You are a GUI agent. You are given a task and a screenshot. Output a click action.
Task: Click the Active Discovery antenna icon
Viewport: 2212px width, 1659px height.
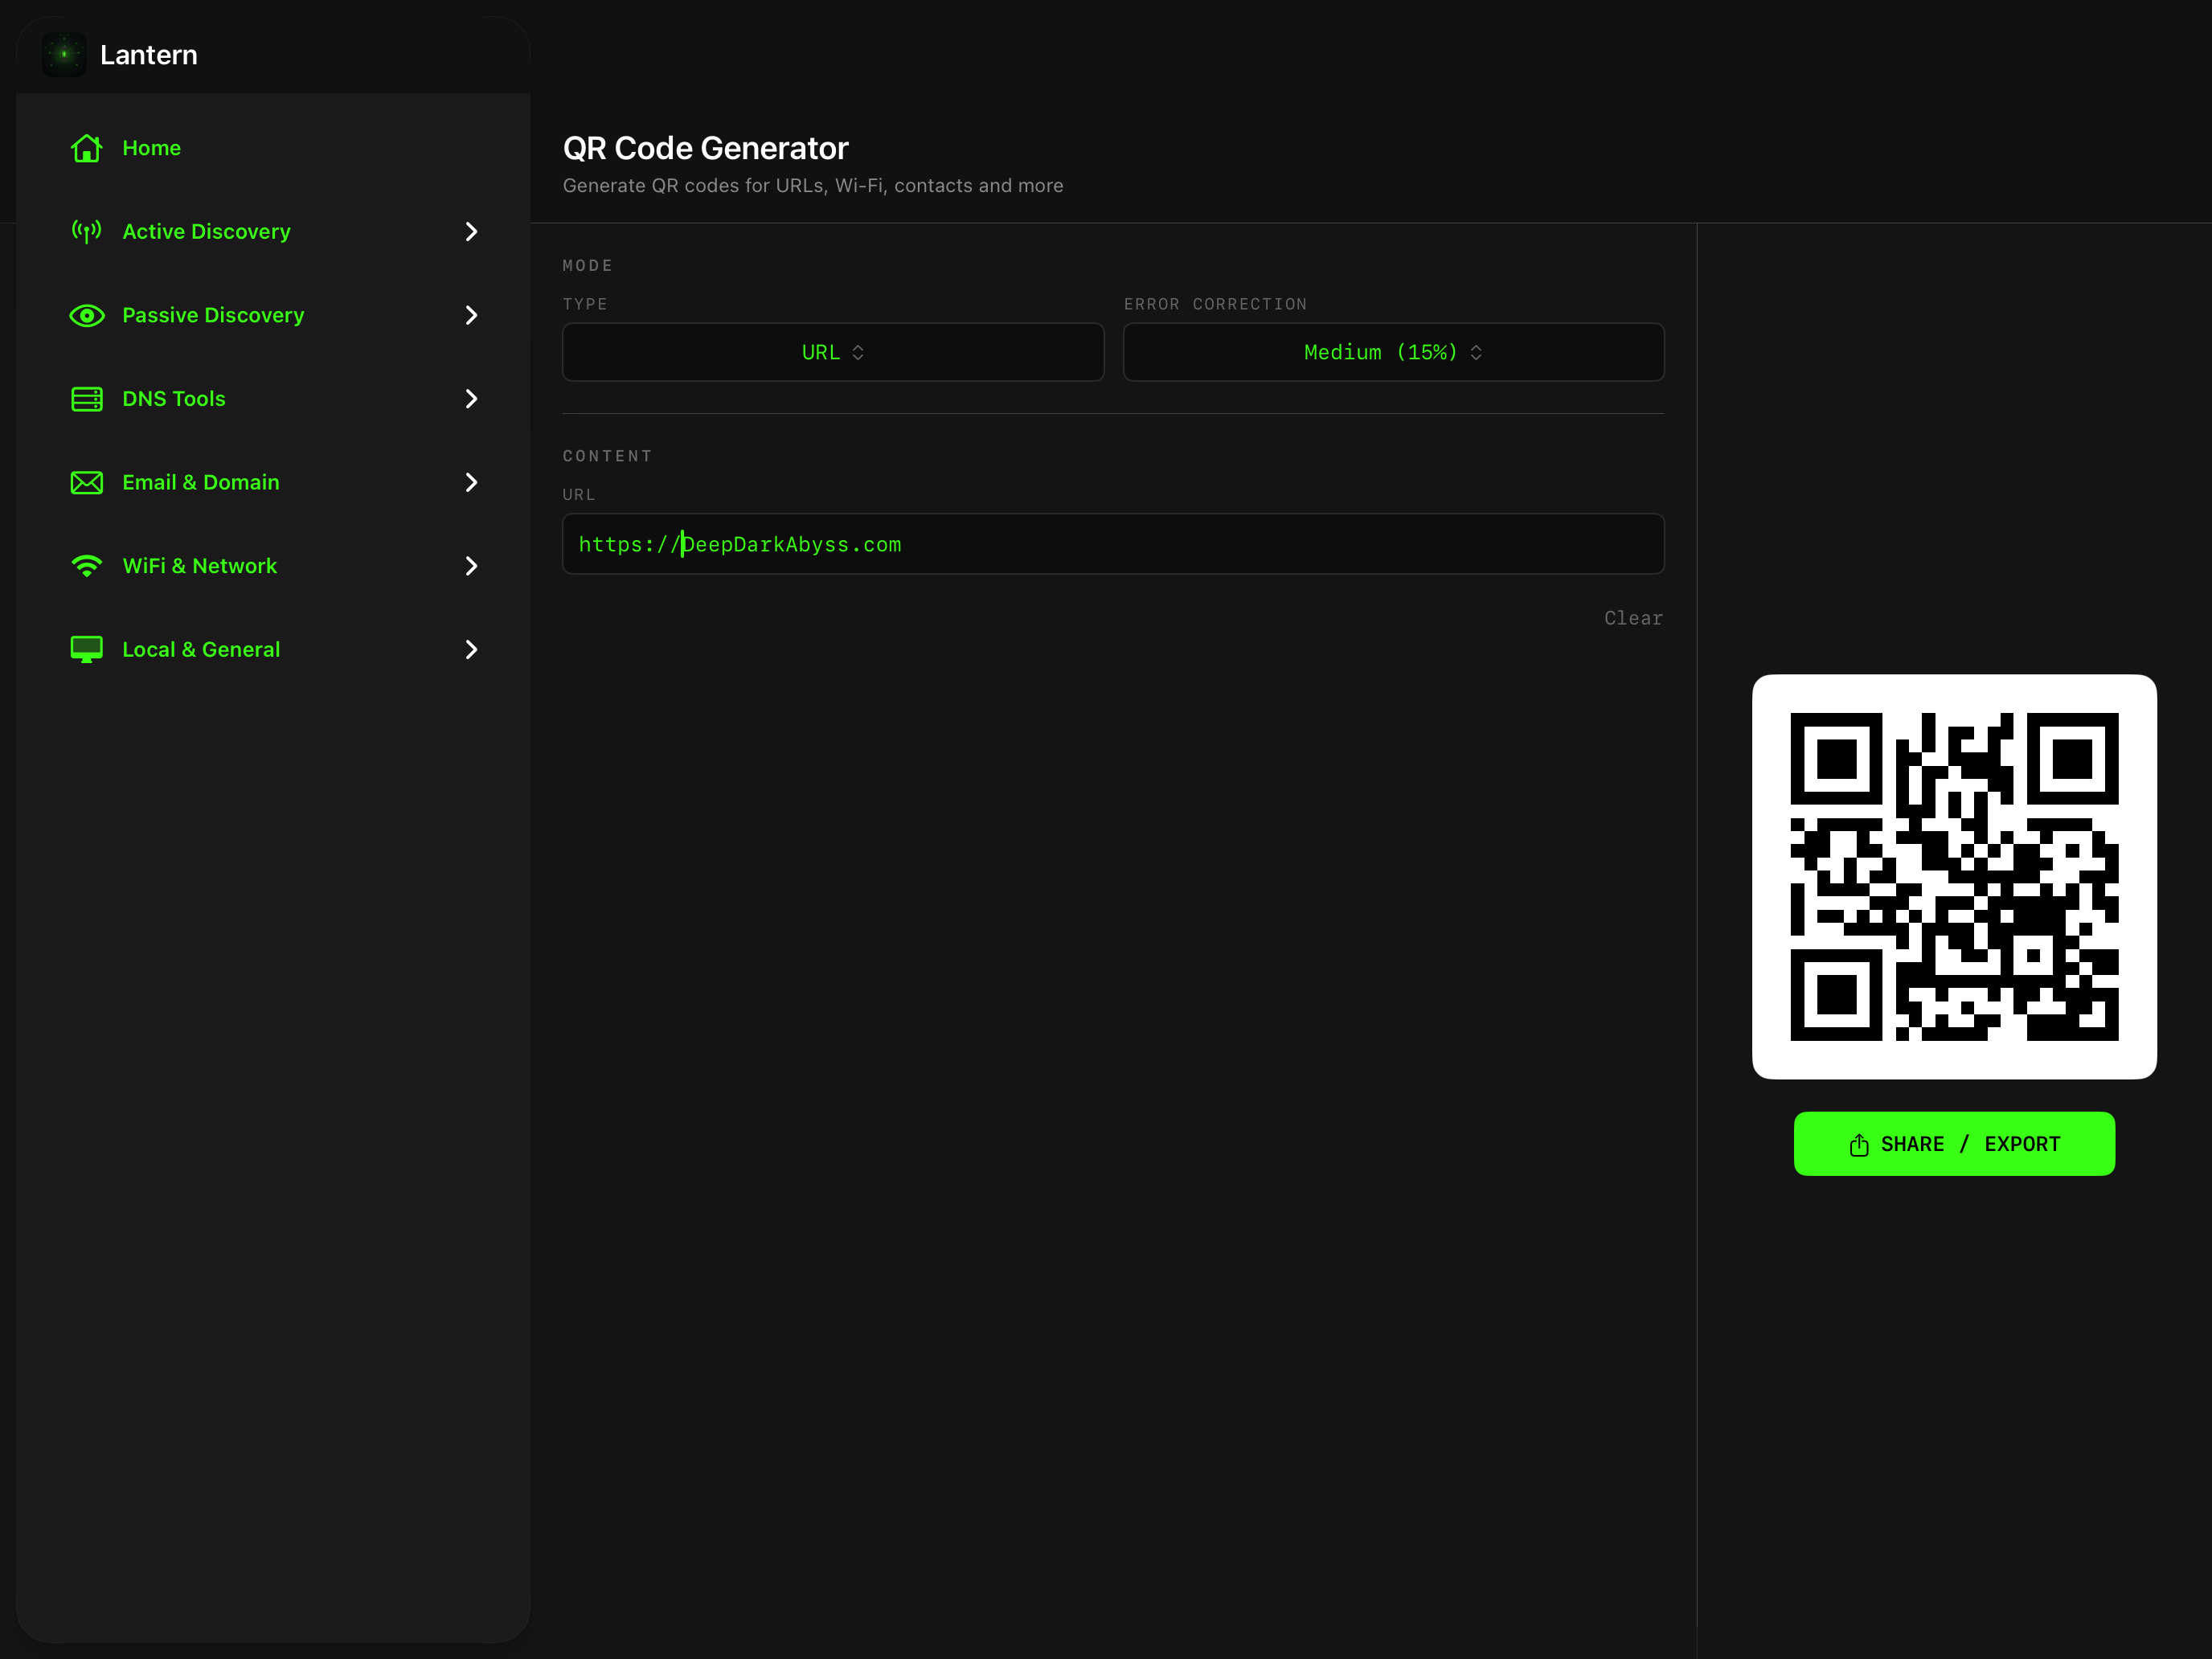click(x=86, y=231)
